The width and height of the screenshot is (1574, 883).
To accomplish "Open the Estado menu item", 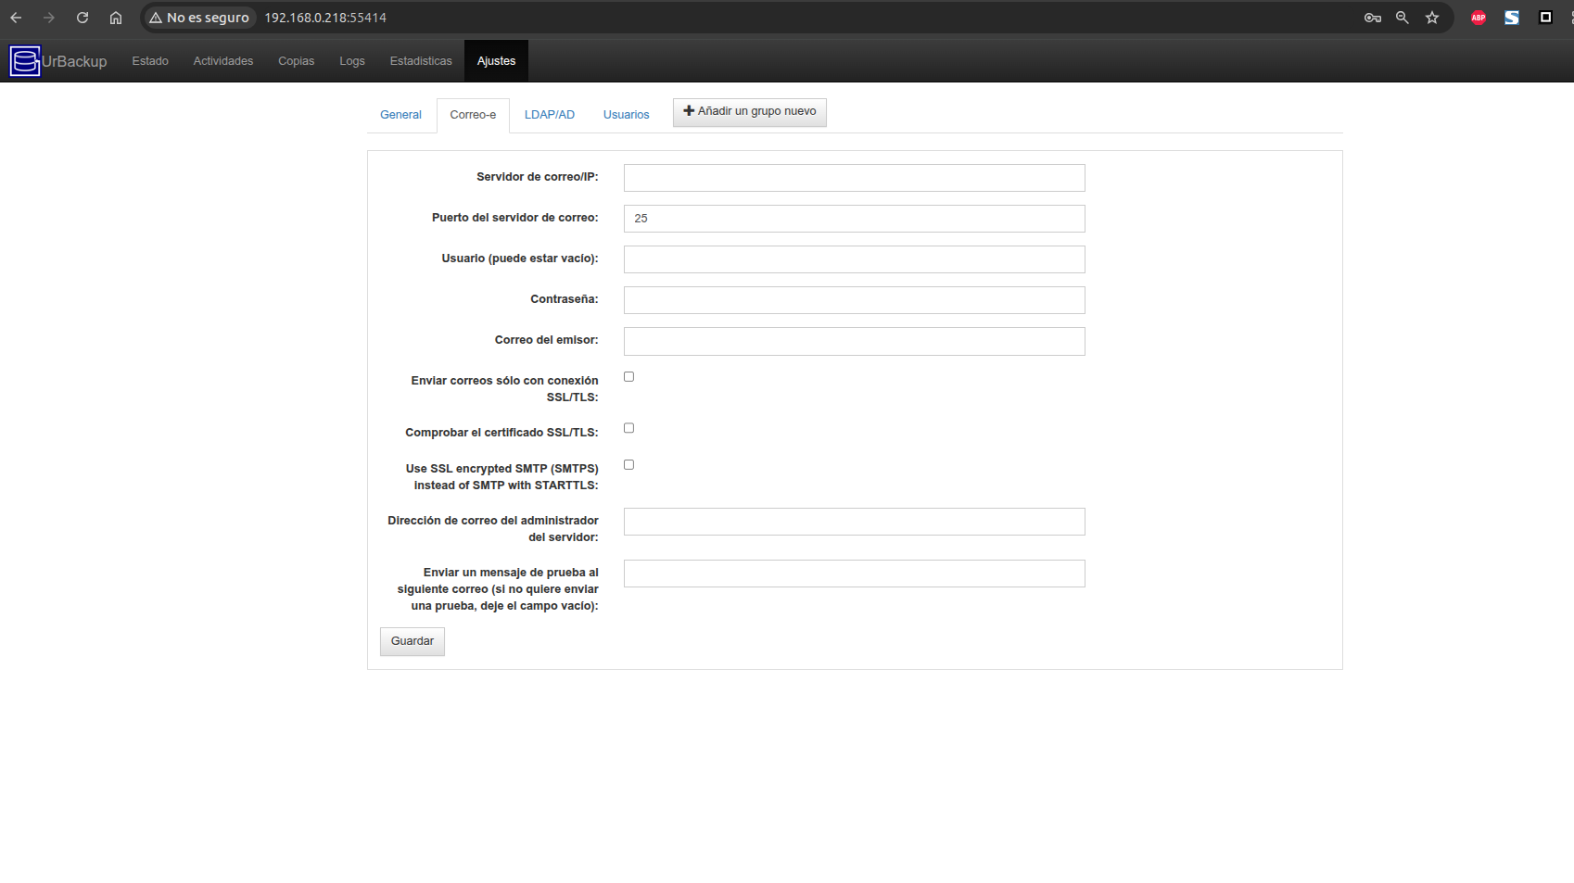I will [150, 61].
